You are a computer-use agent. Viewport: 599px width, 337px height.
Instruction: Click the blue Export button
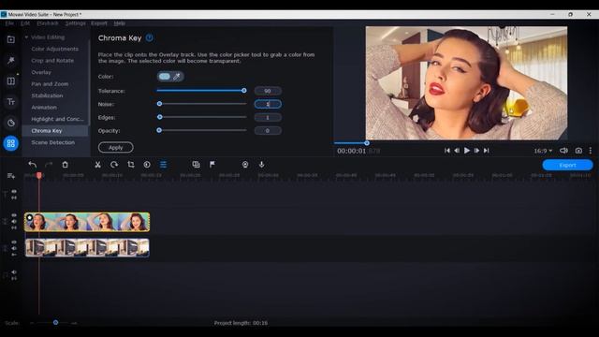click(568, 165)
